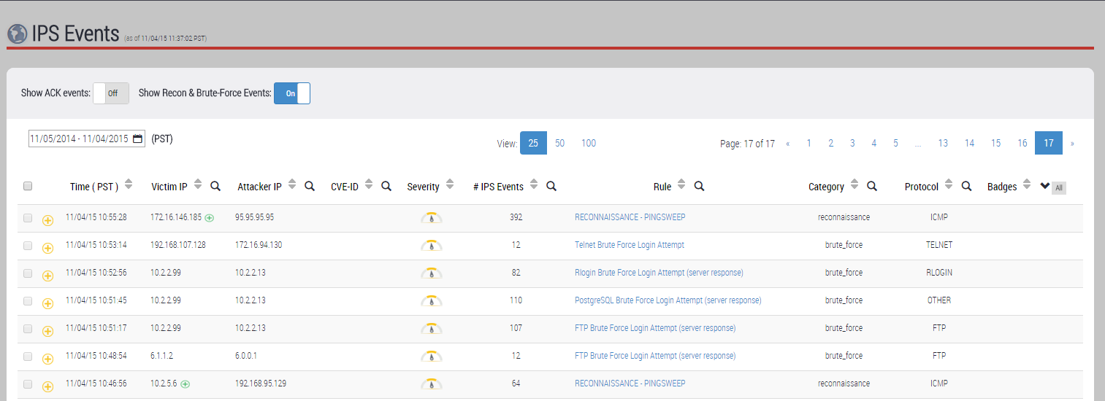Open the CVE-ID column search
The width and height of the screenshot is (1105, 401).
(x=386, y=186)
